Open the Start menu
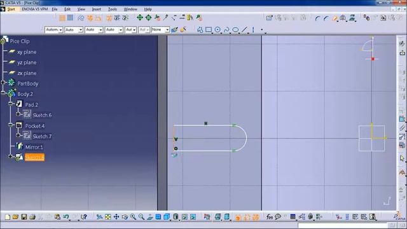 tap(11, 9)
